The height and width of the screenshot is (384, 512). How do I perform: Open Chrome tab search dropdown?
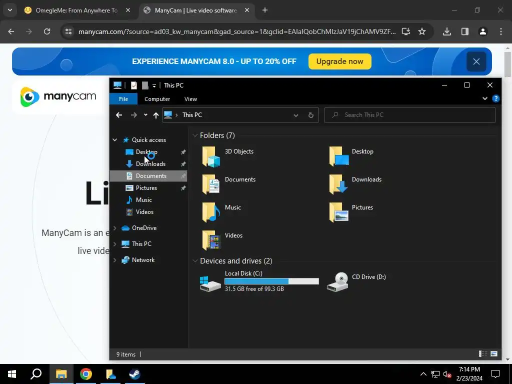(10, 10)
